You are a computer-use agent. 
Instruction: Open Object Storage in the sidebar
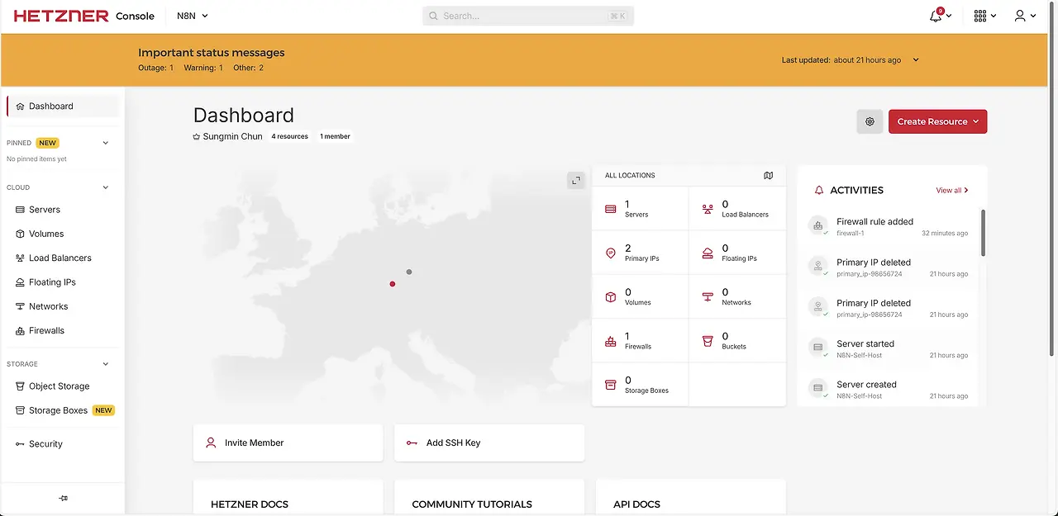click(x=63, y=386)
